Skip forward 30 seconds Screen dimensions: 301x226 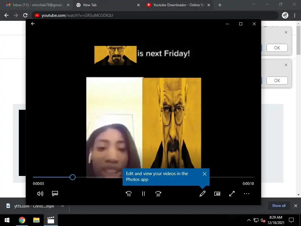coord(158,194)
